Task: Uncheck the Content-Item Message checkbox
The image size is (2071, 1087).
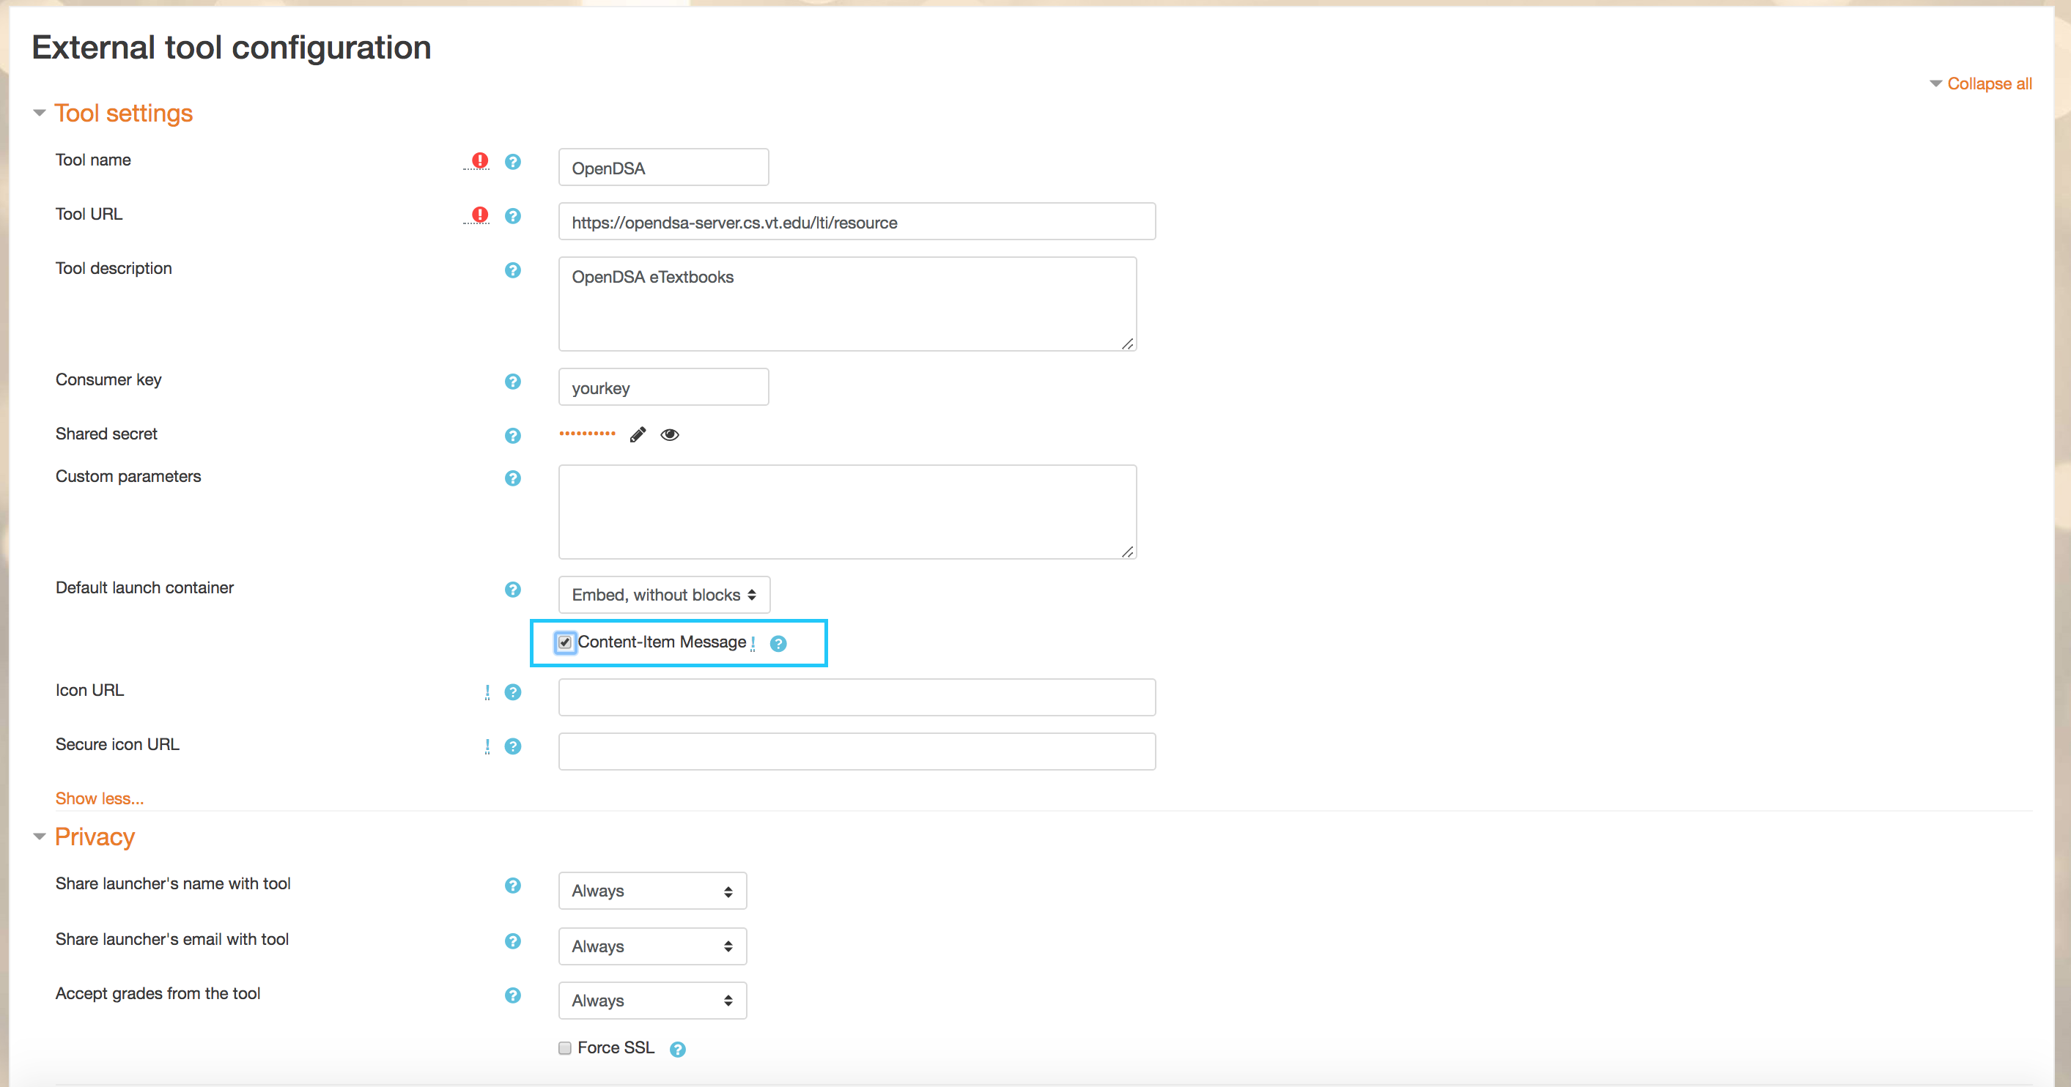Action: (x=565, y=642)
